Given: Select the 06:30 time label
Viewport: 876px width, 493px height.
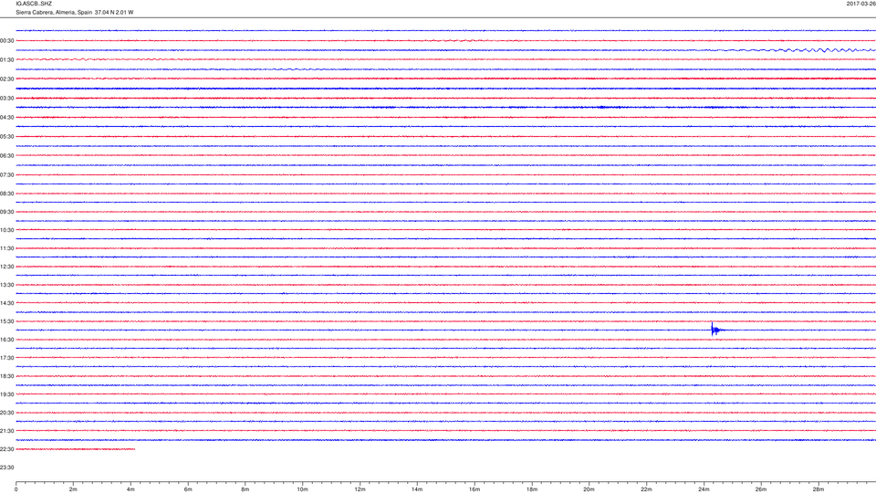Looking at the screenshot, I should pos(6,156).
